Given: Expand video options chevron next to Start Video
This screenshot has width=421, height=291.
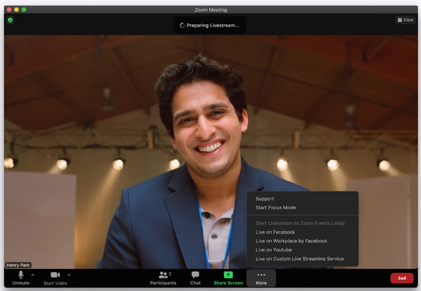Looking at the screenshot, I should (x=69, y=275).
